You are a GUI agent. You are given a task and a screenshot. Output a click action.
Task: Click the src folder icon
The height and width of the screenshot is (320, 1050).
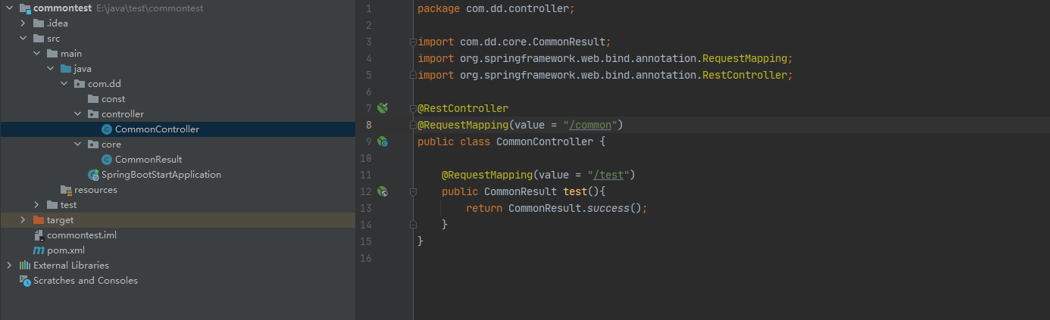39,39
